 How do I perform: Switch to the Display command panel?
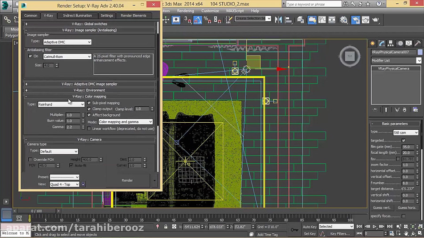[x=409, y=43]
